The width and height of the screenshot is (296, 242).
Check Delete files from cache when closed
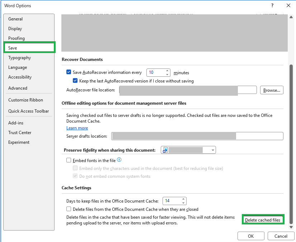click(x=69, y=209)
